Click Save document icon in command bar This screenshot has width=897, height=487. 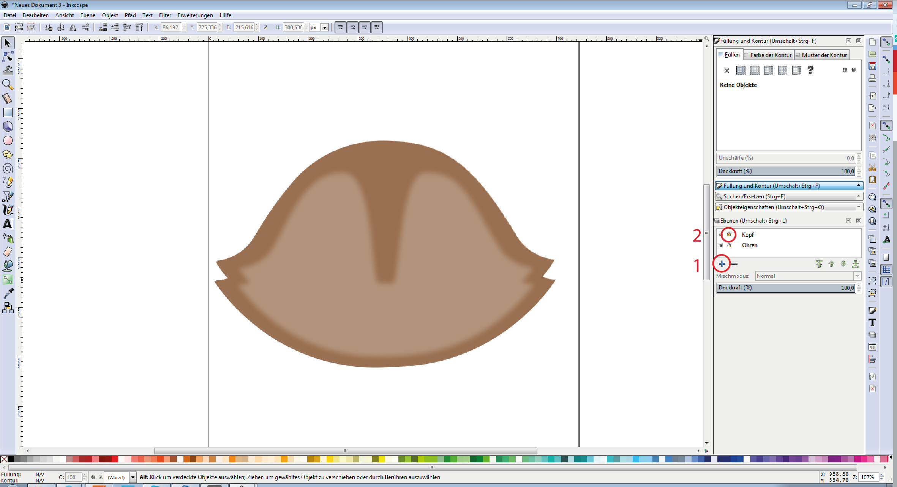point(872,66)
